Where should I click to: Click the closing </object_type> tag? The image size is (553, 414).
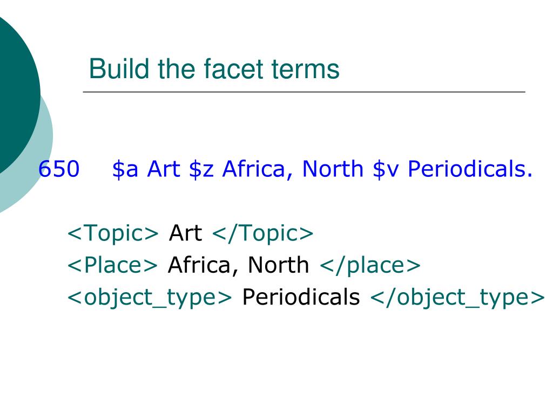coord(457,298)
